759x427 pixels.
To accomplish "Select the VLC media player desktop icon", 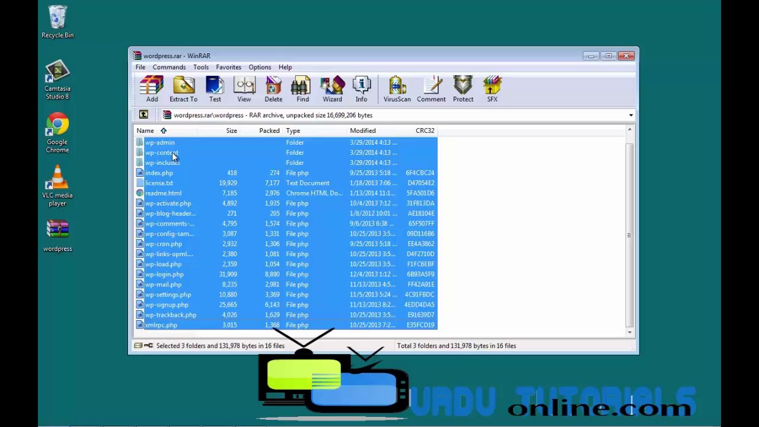I will pos(58,186).
